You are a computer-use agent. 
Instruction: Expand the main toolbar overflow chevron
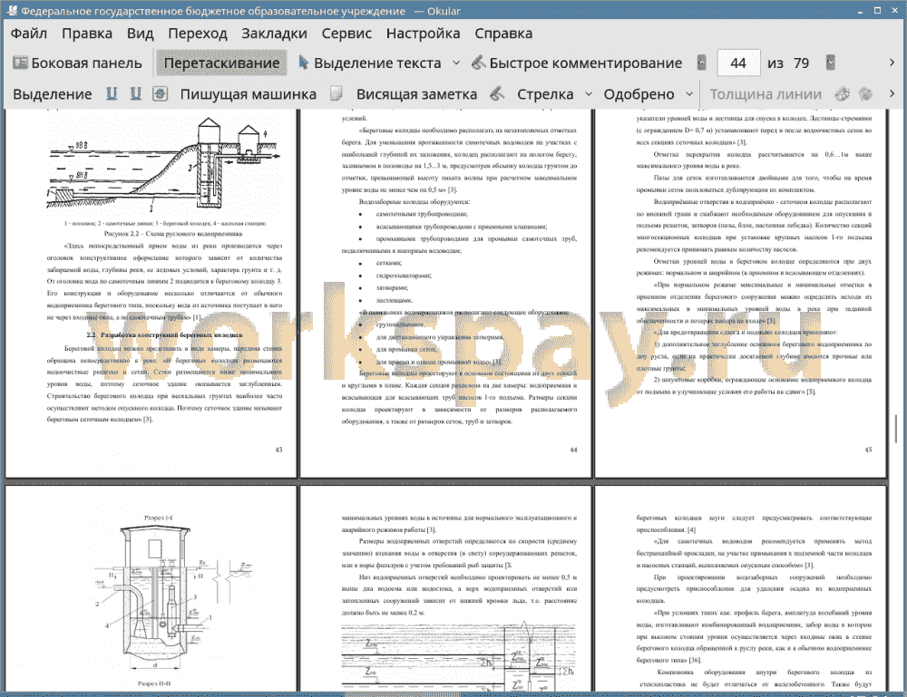tap(892, 63)
